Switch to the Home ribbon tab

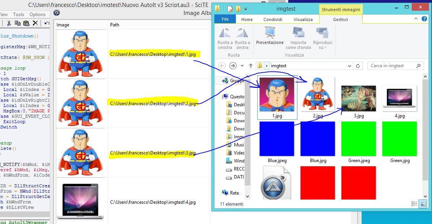tap(247, 19)
